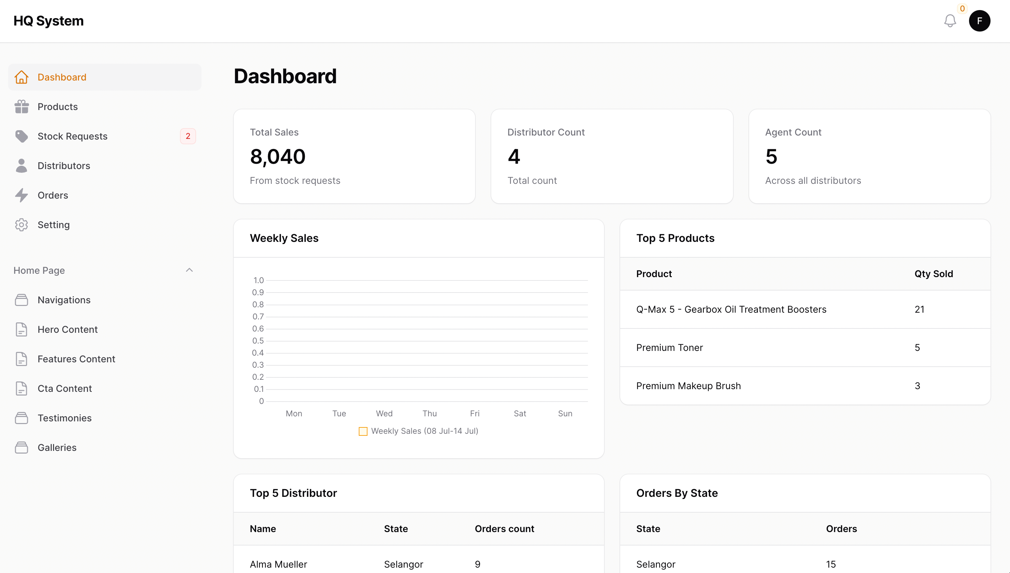Click the Qty Sold value 21

[x=919, y=309]
